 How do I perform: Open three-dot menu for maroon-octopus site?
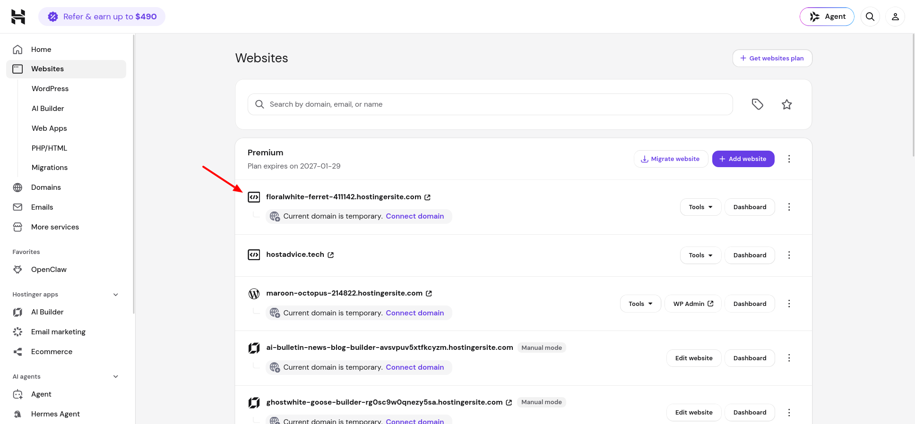pos(789,304)
